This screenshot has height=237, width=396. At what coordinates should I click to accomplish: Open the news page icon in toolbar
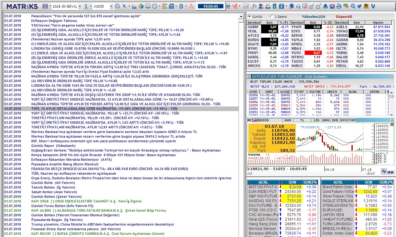[171, 6]
